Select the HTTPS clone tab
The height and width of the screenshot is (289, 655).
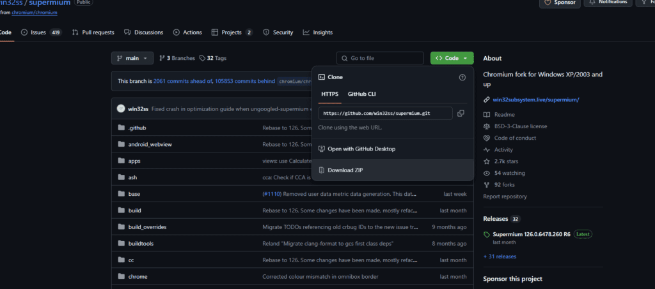pyautogui.click(x=329, y=94)
